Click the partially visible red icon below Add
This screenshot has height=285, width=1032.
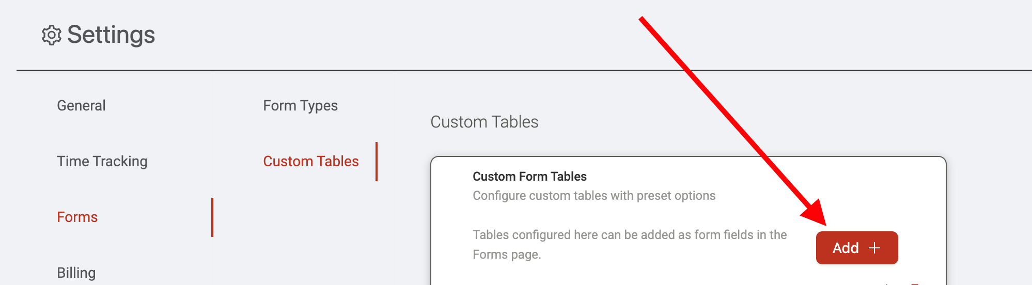[915, 283]
